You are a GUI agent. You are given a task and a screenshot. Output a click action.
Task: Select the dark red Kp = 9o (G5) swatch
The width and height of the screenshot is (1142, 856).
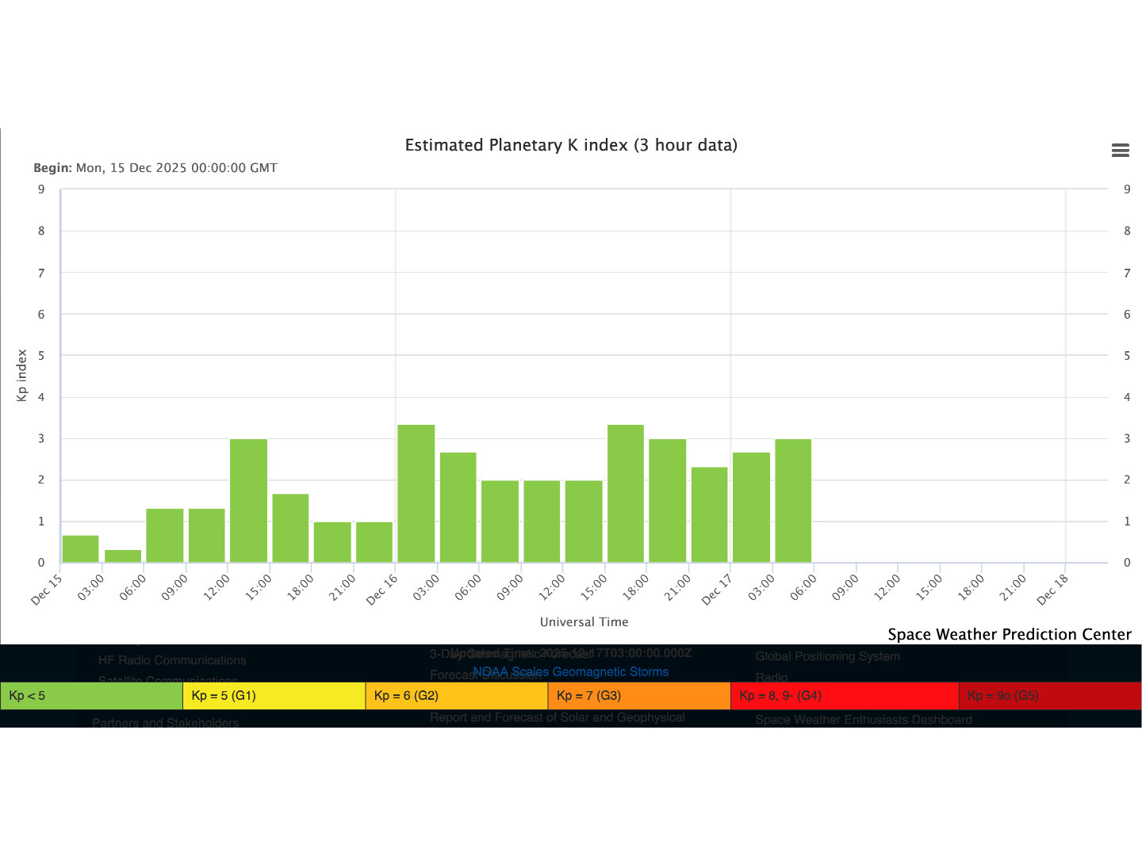point(1049,695)
